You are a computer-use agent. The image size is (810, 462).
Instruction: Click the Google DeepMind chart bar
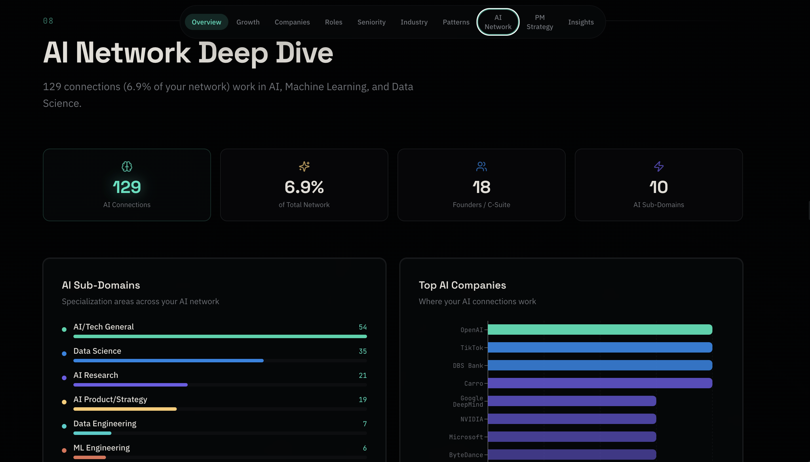(572, 401)
